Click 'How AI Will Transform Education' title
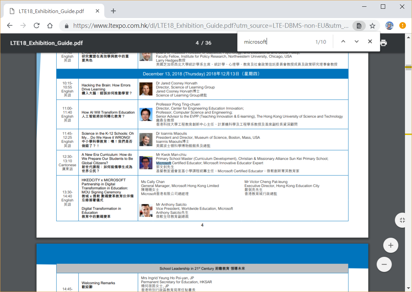412x292 pixels. [108, 113]
